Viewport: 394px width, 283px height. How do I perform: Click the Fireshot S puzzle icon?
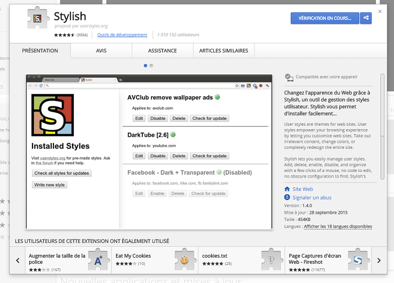click(x=358, y=259)
